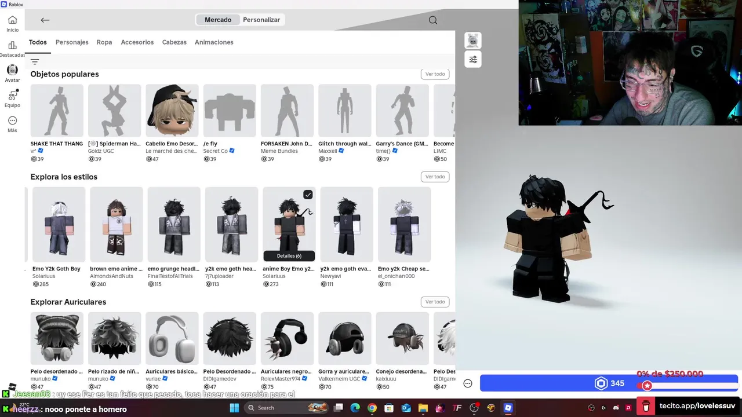
Task: Click Ver todo for Objetos populares
Action: (435, 74)
